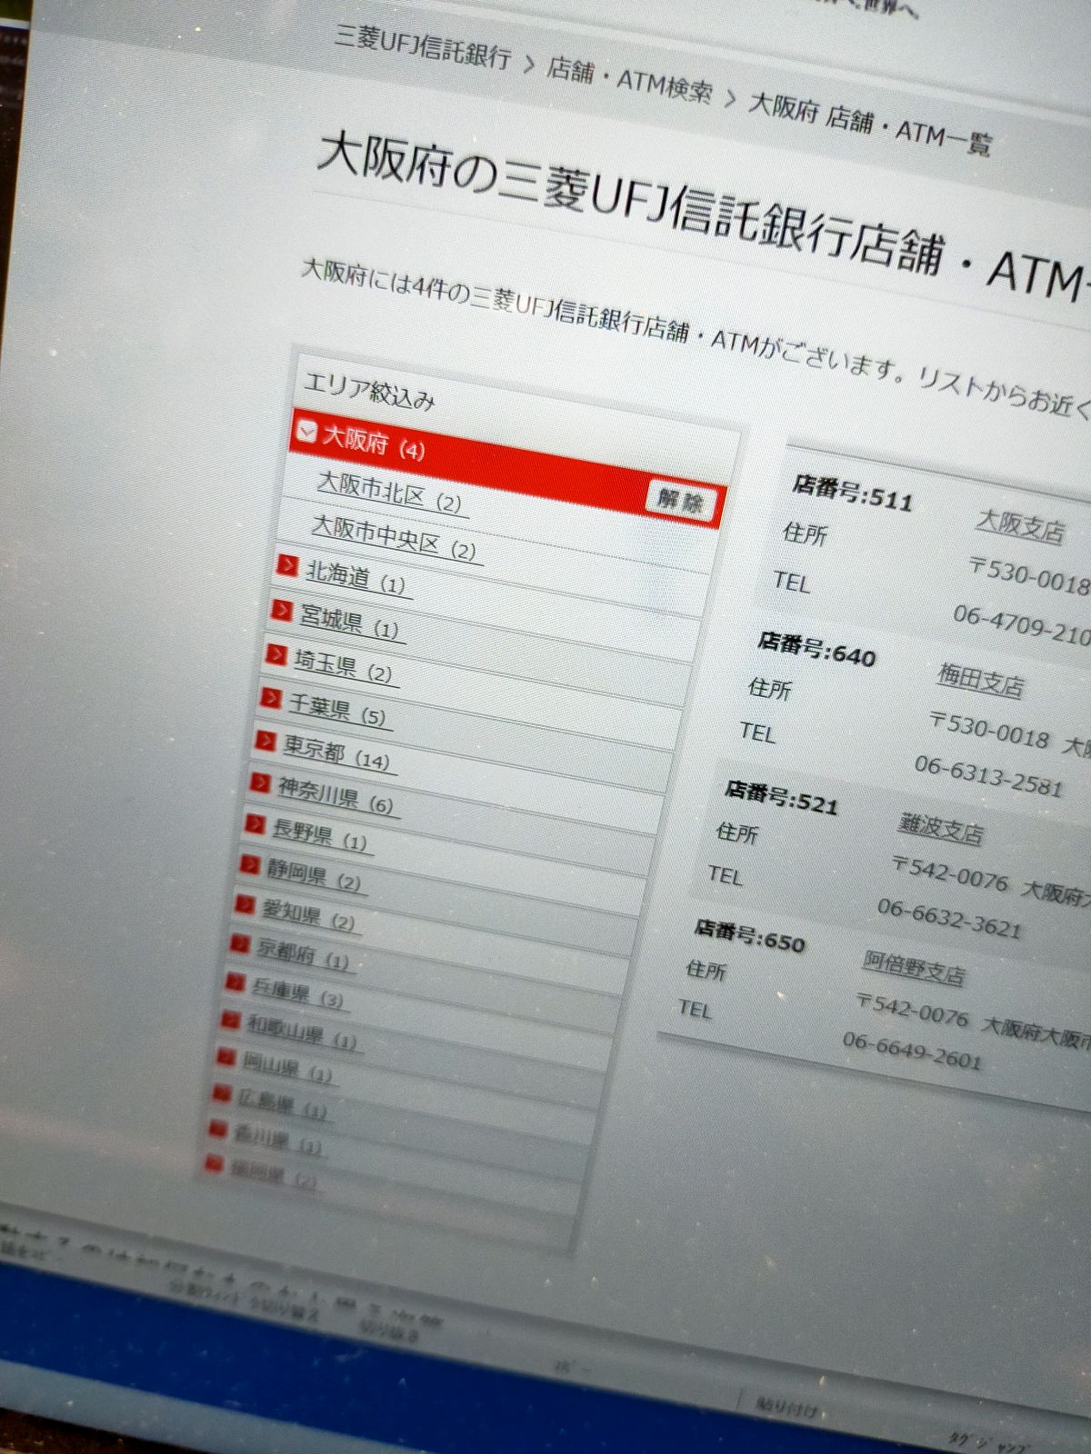Click the red arrow icon beside 千葉県
Image resolution: width=1091 pixels, height=1454 pixels.
coord(270,699)
